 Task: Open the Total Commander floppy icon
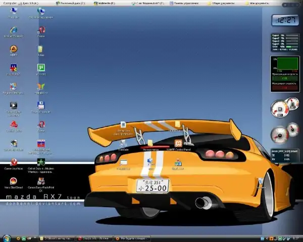tap(41, 105)
